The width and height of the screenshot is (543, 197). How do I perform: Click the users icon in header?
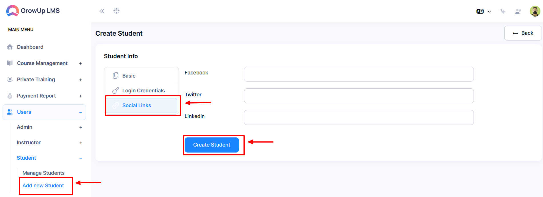(518, 11)
